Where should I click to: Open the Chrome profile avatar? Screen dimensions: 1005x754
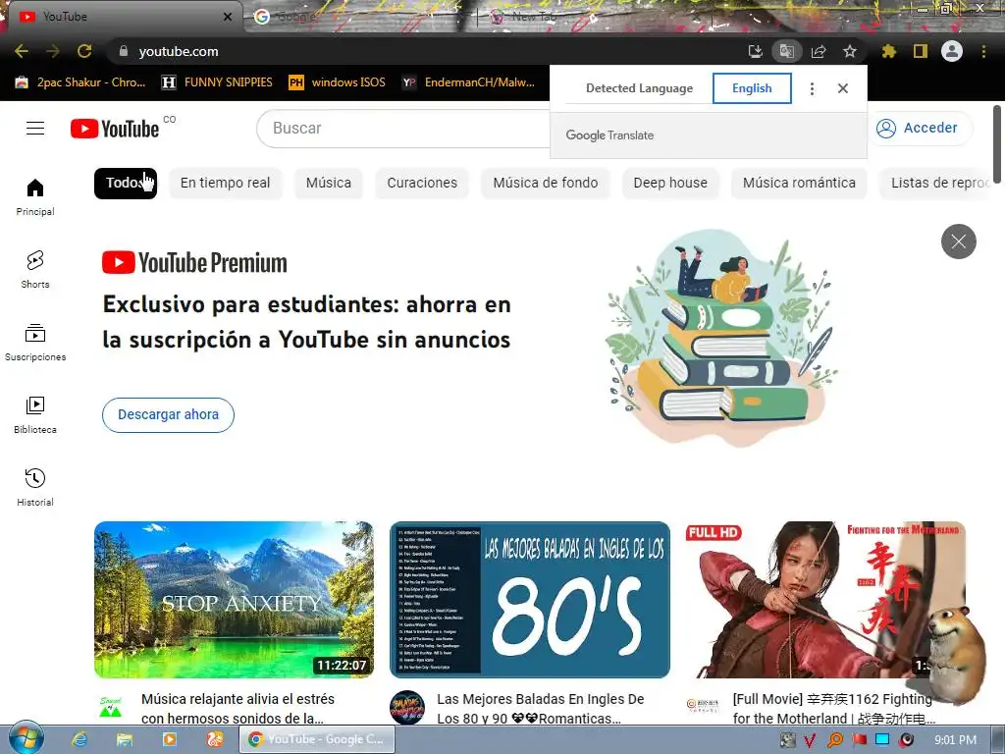pos(952,51)
